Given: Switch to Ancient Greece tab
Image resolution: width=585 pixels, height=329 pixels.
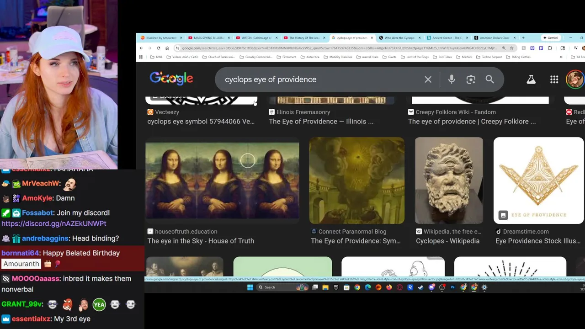Looking at the screenshot, I should [x=447, y=37].
